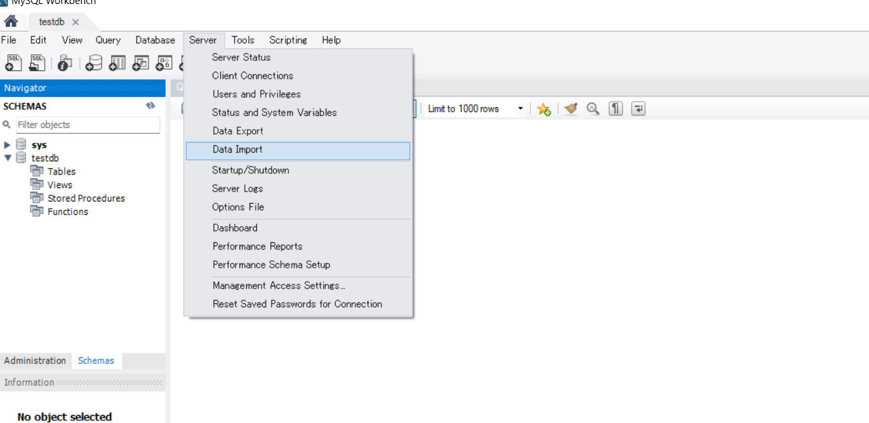Select the Functions tree item
The width and height of the screenshot is (869, 423).
coord(68,211)
